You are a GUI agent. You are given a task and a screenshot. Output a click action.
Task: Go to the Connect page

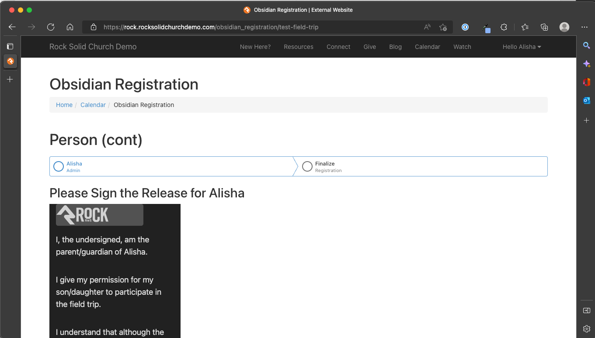click(338, 47)
